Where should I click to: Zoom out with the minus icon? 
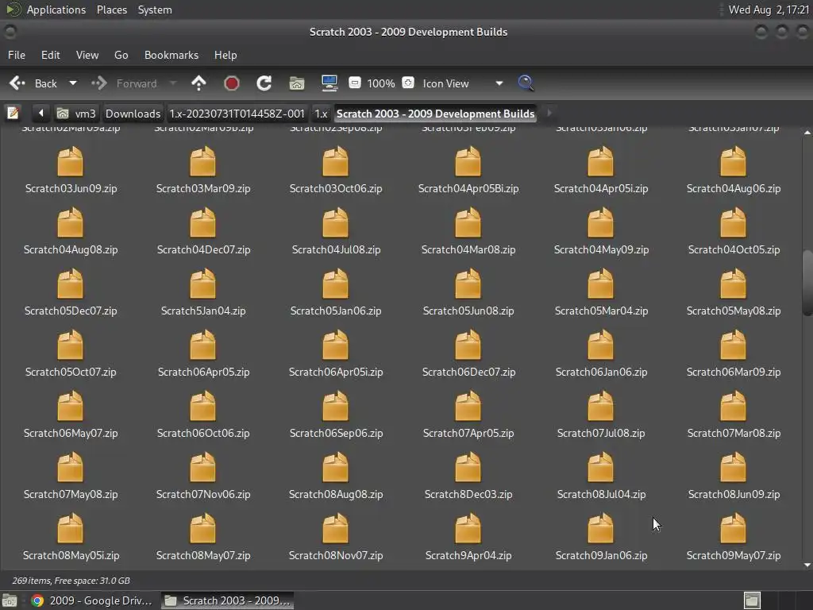(x=355, y=83)
